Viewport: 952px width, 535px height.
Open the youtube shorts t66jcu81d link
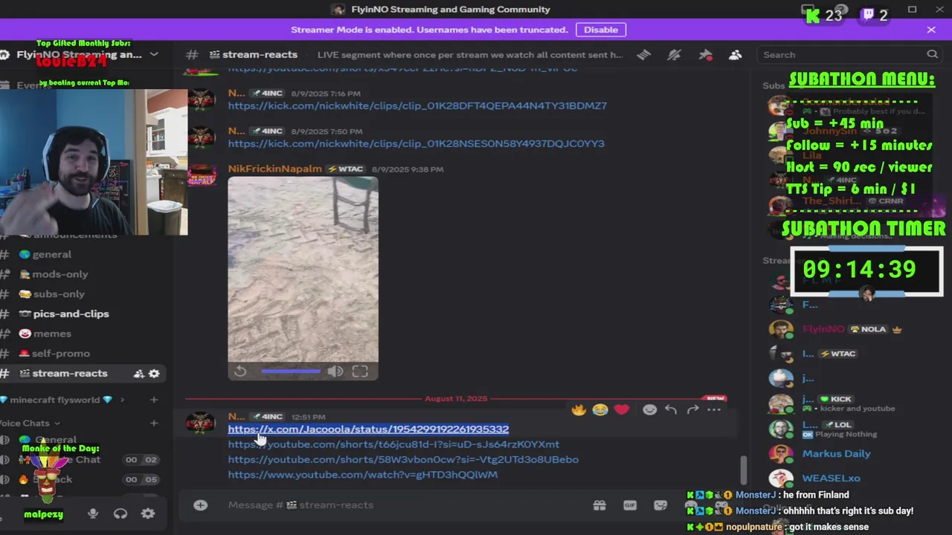coord(393,444)
